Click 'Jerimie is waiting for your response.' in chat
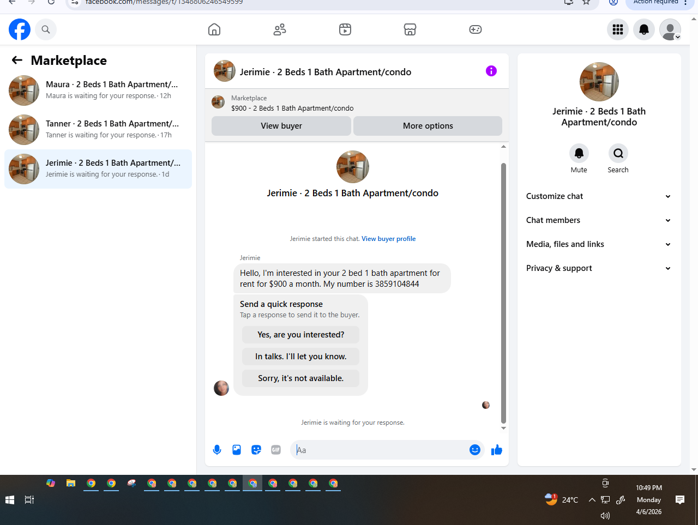This screenshot has width=698, height=525. (353, 423)
